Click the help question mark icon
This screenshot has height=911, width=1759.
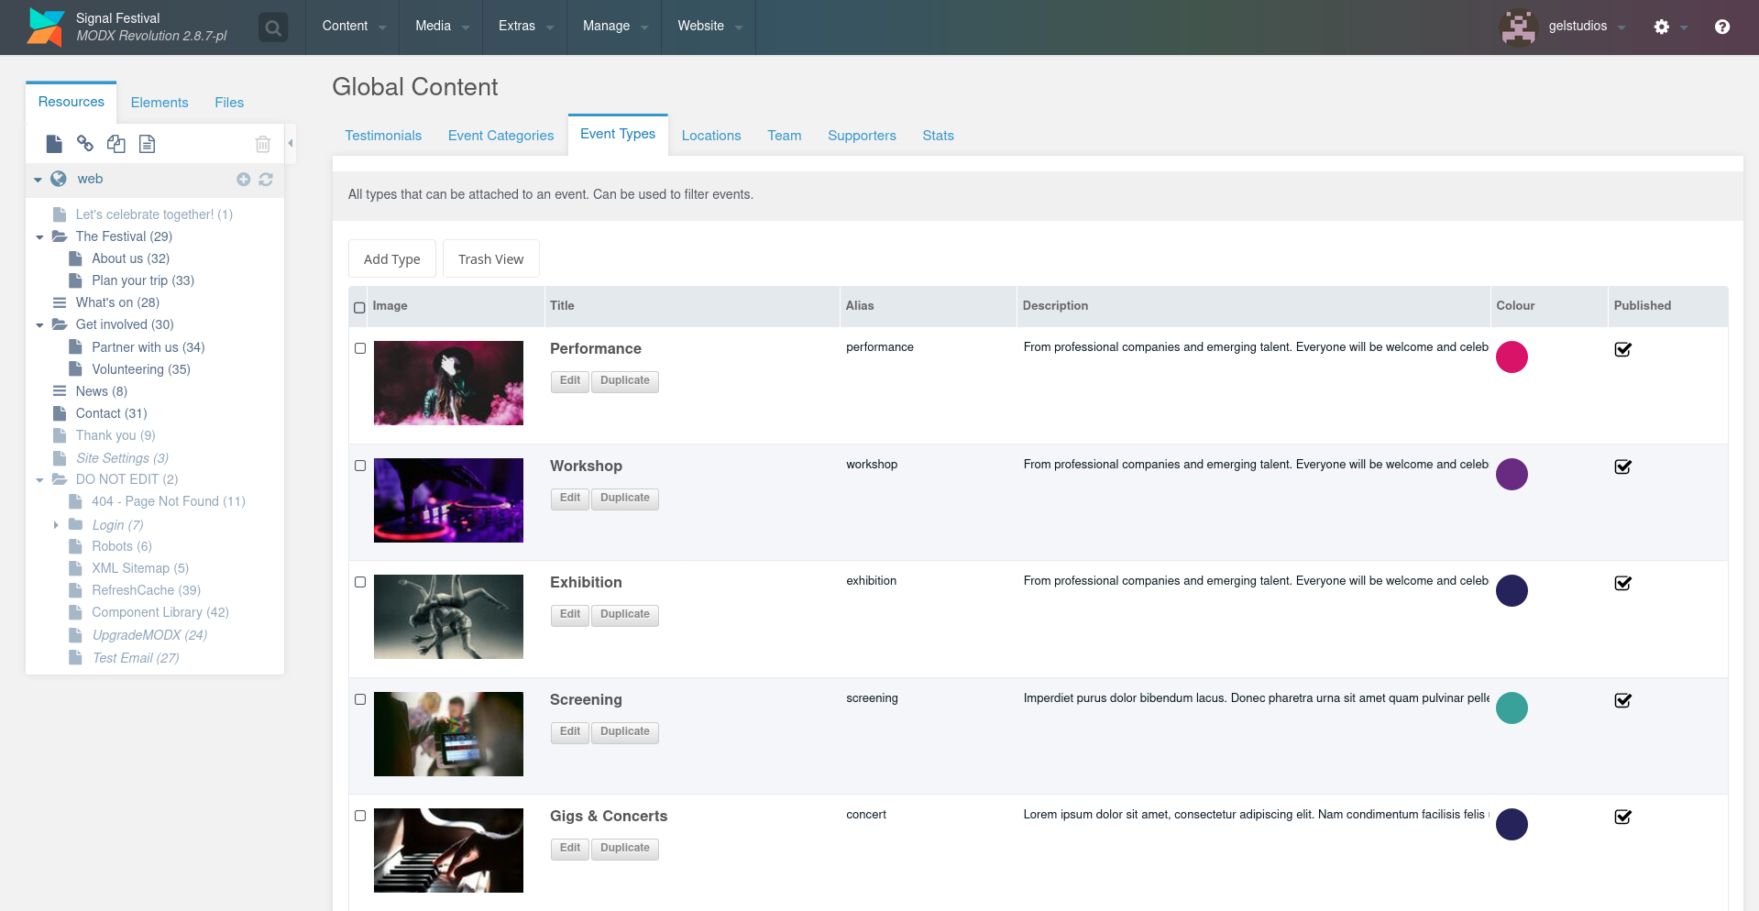pos(1721,27)
